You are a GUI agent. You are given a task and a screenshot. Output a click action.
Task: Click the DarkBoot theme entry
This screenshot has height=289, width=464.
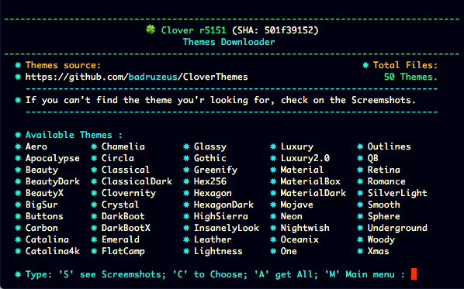tap(123, 216)
